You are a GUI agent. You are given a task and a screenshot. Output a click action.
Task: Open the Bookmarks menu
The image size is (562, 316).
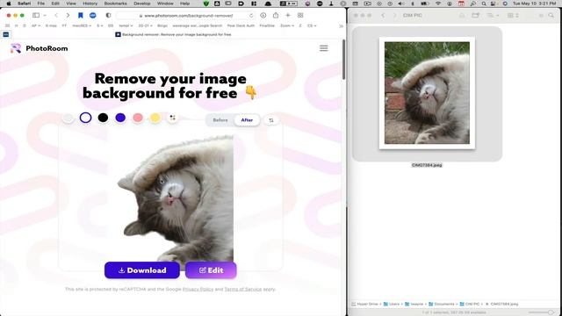click(115, 4)
